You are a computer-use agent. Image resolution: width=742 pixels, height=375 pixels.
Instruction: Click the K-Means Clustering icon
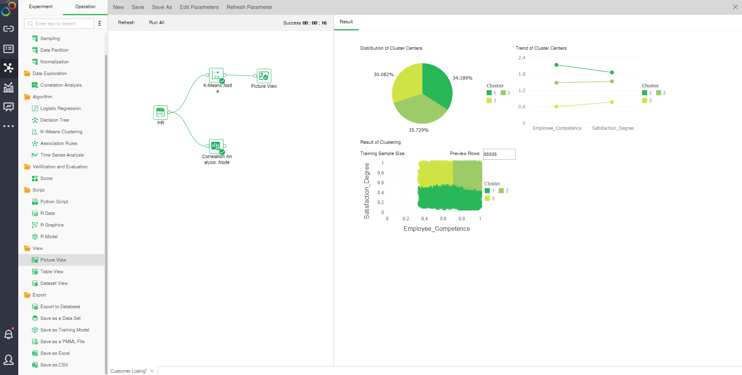point(35,132)
